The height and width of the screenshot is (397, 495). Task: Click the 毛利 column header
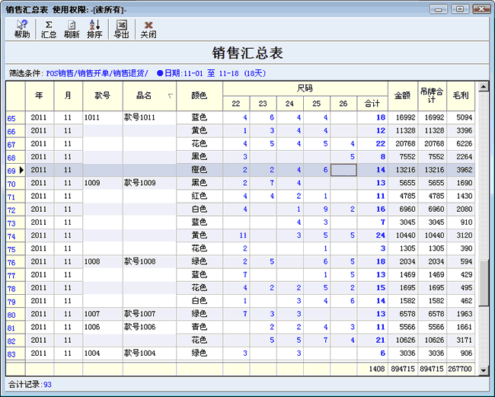(461, 96)
